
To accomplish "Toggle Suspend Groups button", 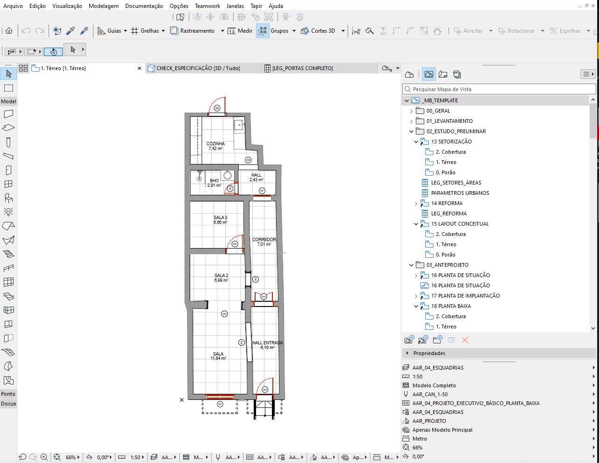I will tap(263, 31).
